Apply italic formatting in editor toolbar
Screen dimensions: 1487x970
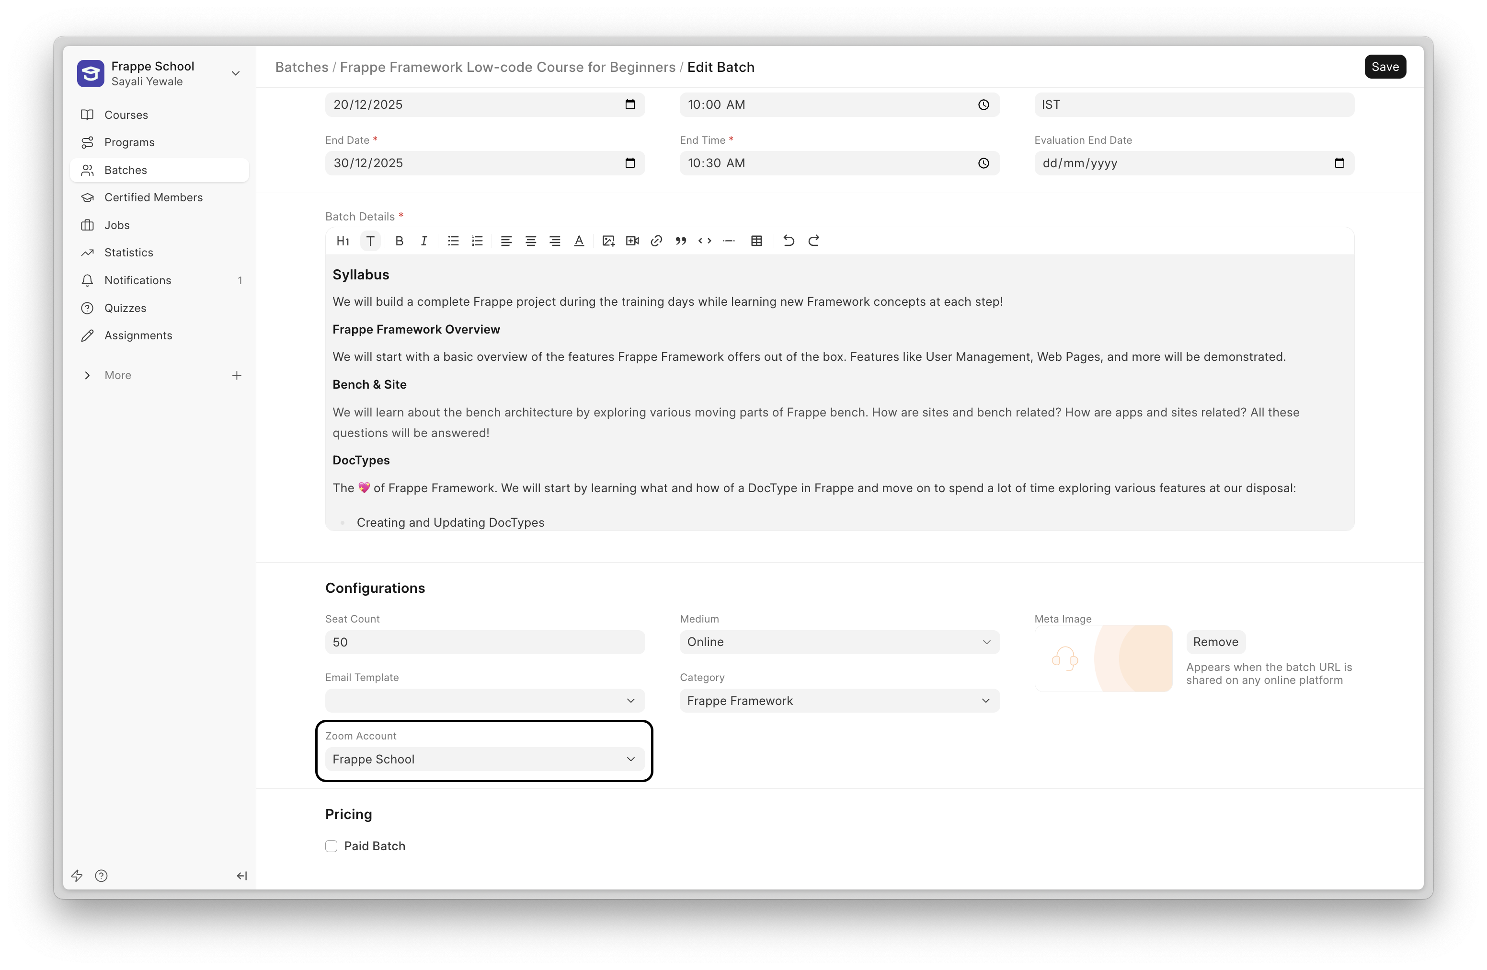click(x=423, y=241)
